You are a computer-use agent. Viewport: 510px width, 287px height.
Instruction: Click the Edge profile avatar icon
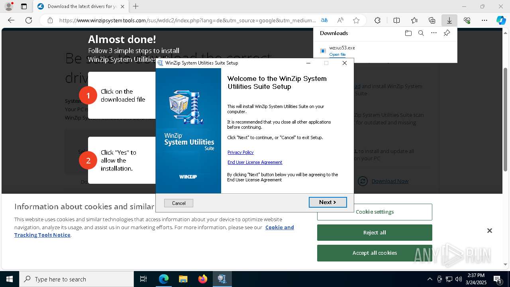click(8, 6)
